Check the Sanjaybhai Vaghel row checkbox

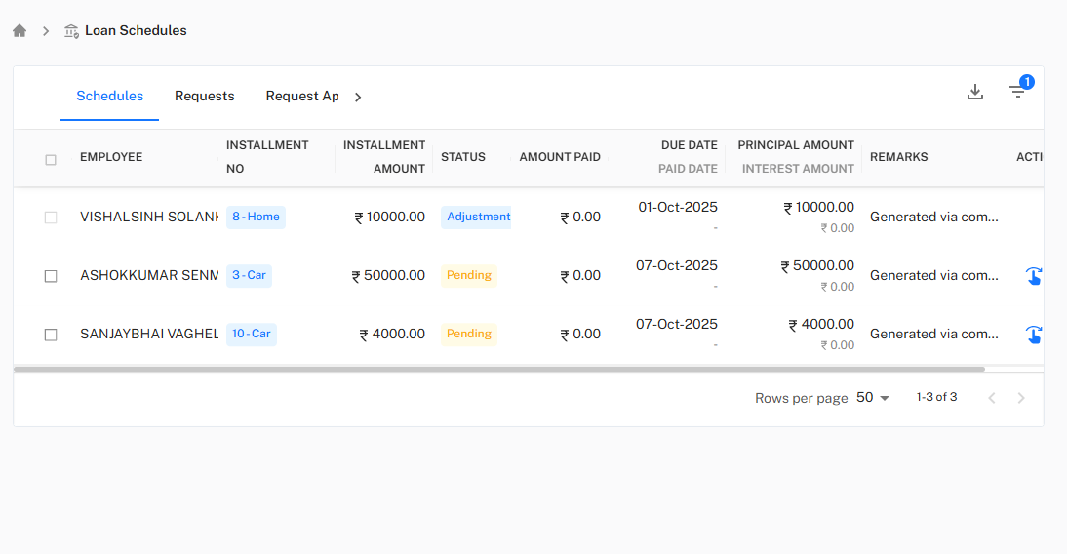coord(51,335)
